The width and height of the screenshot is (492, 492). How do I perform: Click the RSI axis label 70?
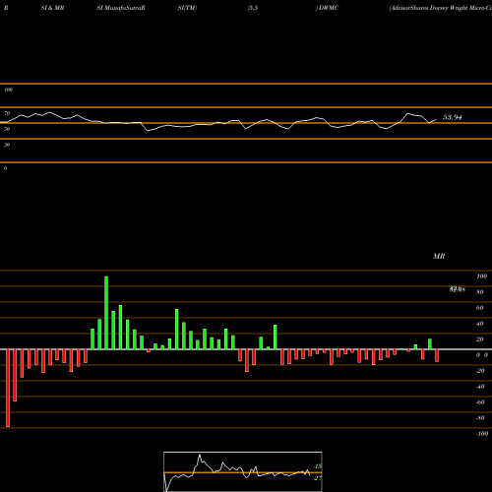7,113
